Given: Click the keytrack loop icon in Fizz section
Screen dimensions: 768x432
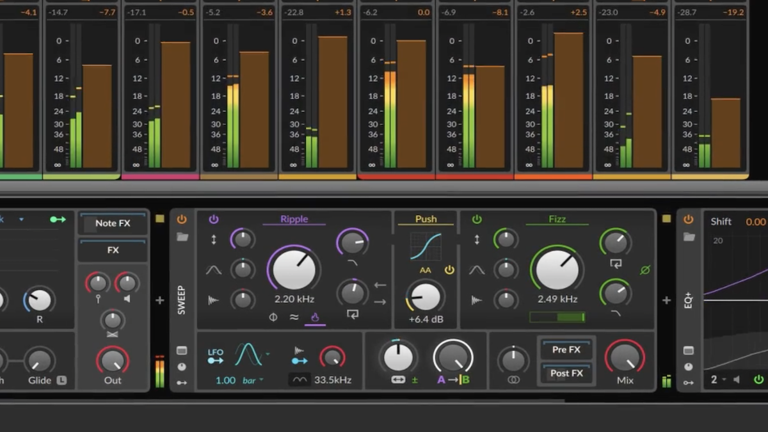Looking at the screenshot, I should tap(616, 264).
